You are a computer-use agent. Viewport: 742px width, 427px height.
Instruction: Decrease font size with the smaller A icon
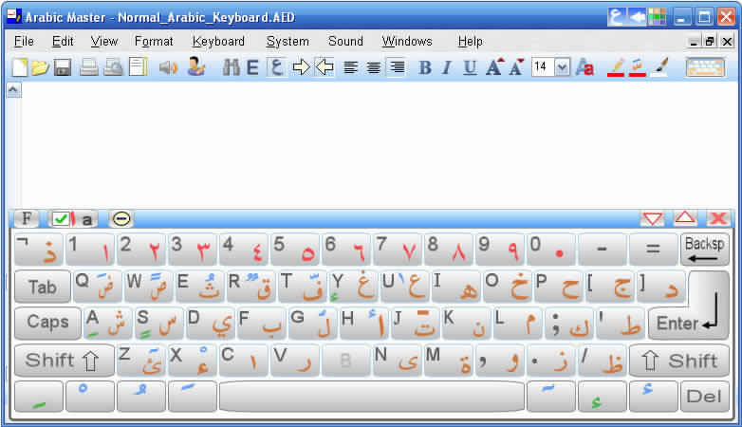pos(517,67)
